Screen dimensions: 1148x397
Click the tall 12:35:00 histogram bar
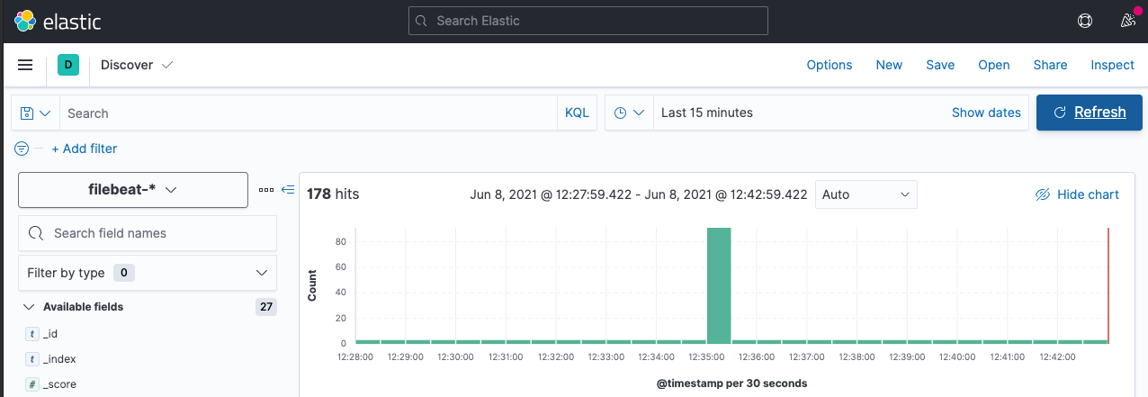click(719, 285)
